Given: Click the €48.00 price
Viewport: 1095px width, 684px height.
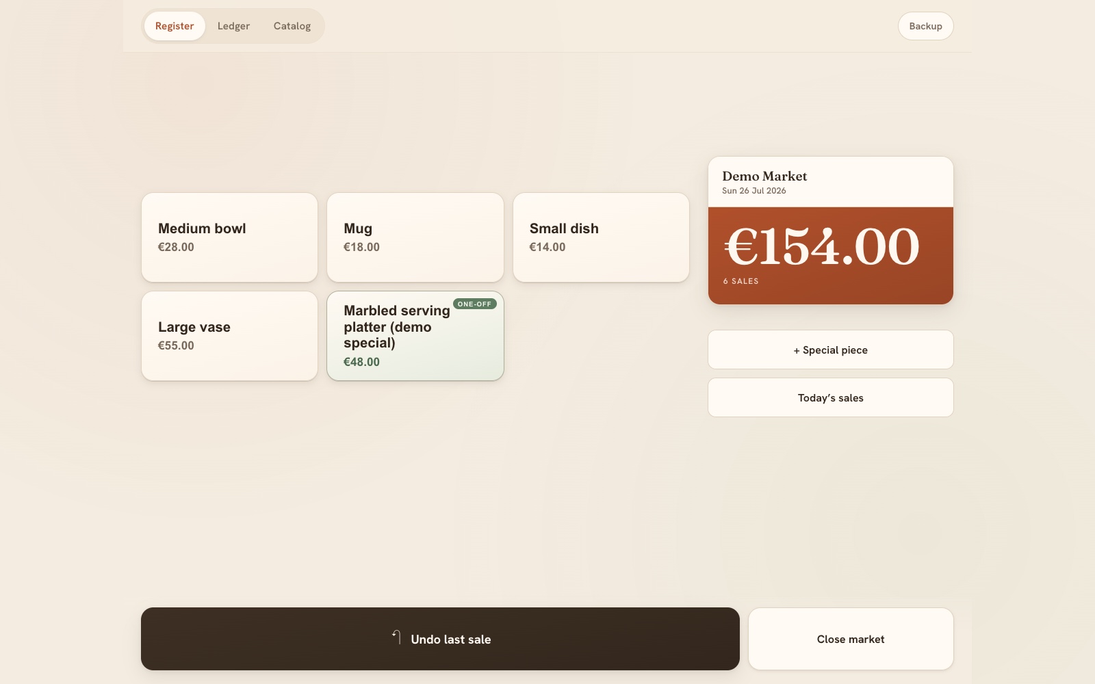Looking at the screenshot, I should tap(361, 362).
